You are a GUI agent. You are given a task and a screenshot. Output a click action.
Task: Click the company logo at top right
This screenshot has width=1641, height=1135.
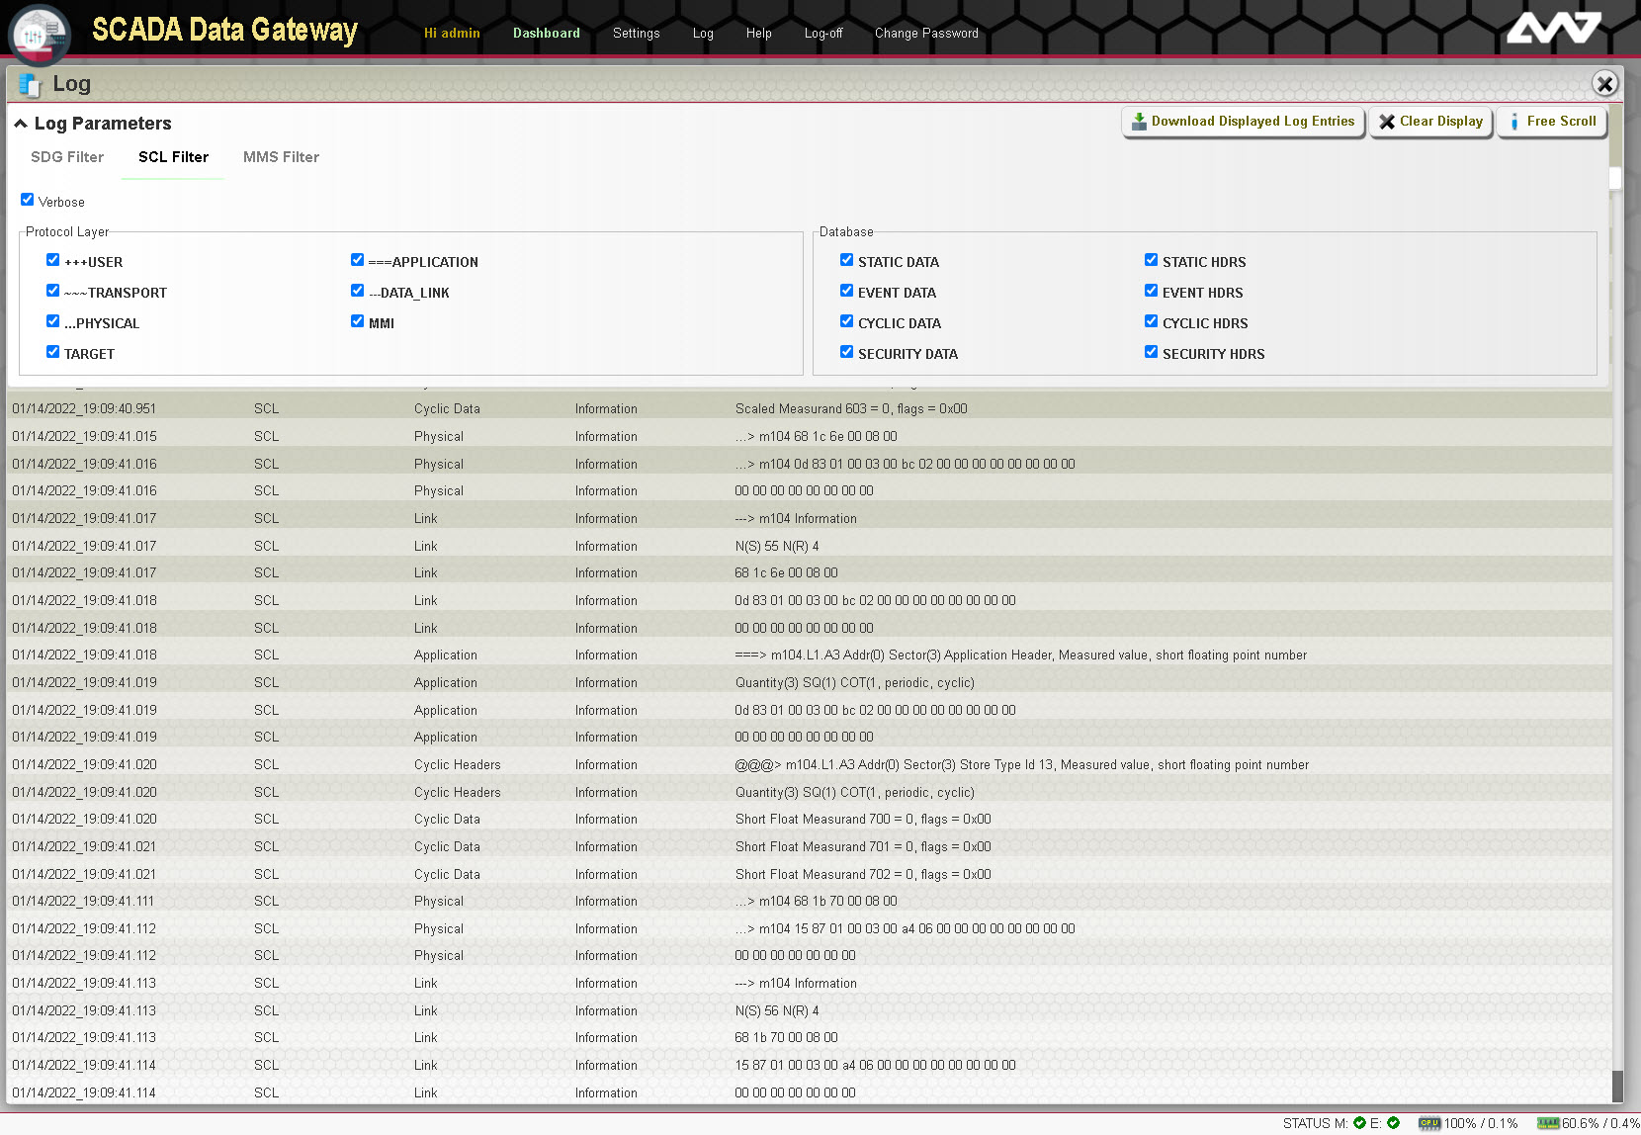[x=1552, y=28]
